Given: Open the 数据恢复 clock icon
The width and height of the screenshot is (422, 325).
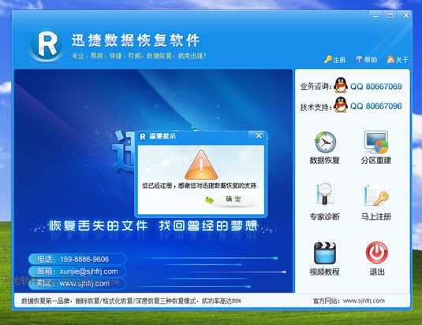Looking at the screenshot, I should click(325, 142).
